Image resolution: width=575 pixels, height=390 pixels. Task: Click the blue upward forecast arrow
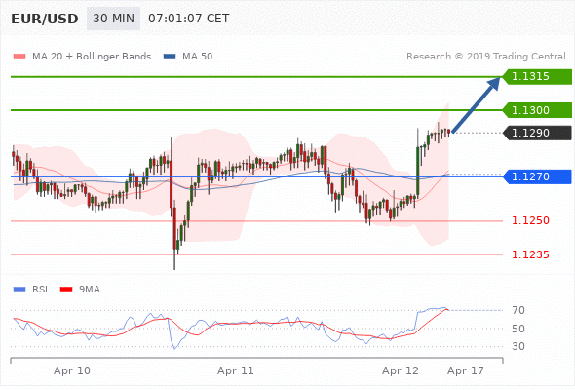476,104
